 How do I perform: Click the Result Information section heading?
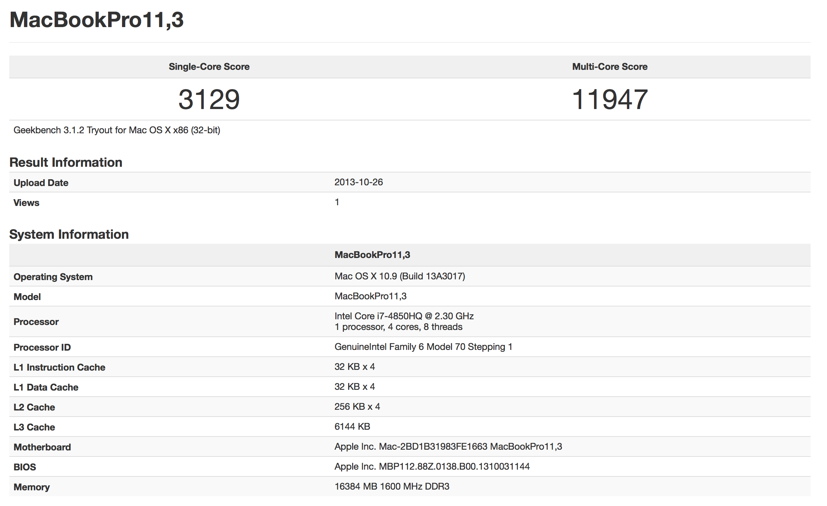[x=66, y=162]
